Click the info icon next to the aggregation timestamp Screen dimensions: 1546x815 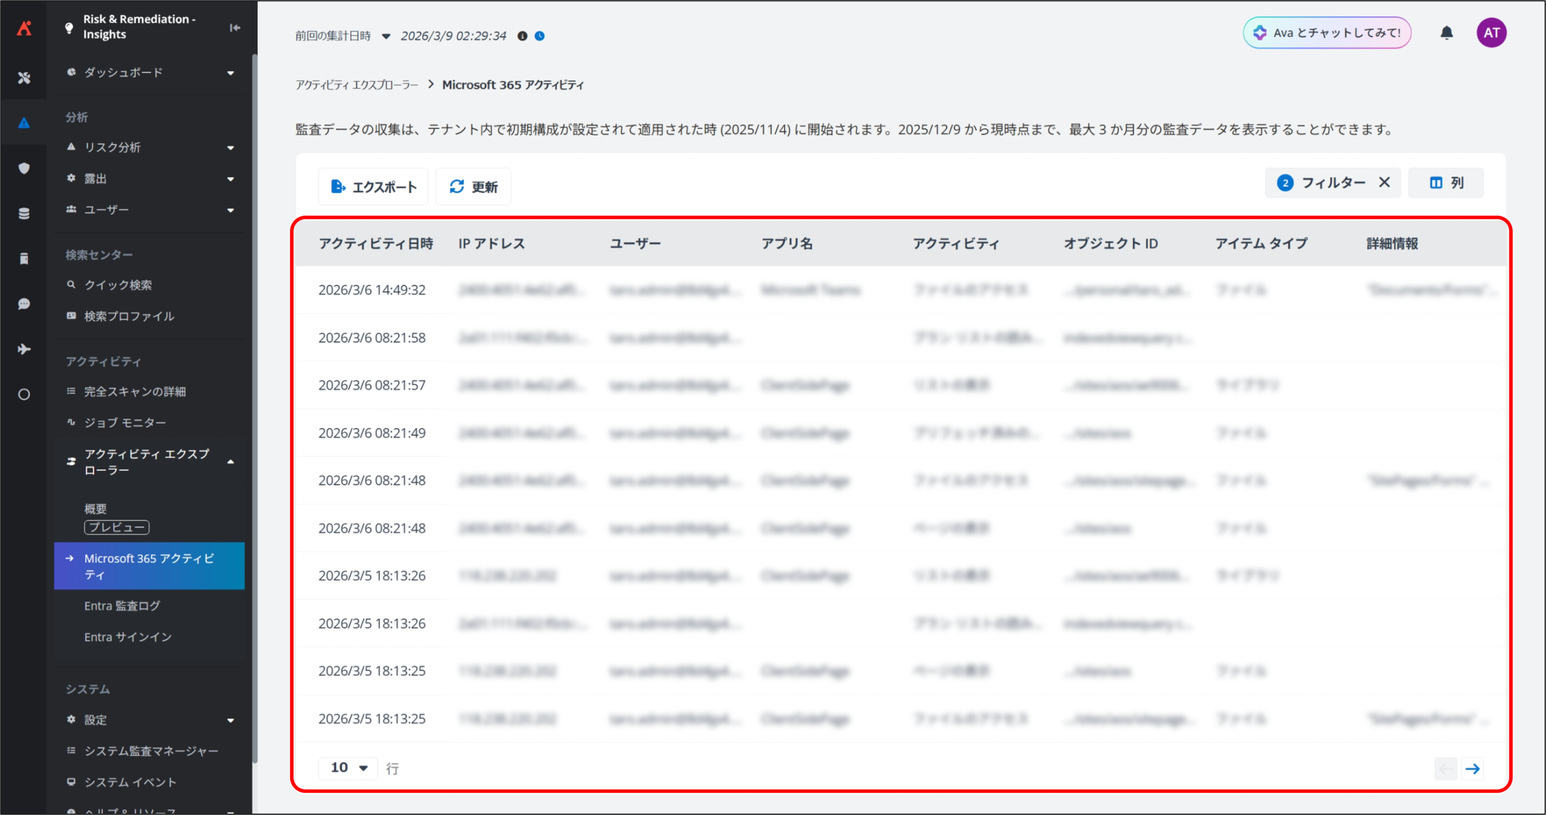(x=522, y=36)
